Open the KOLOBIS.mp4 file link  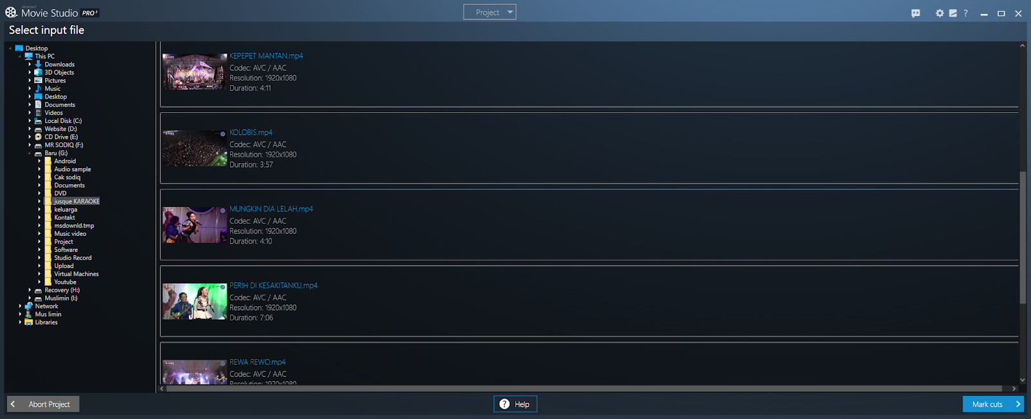pyautogui.click(x=251, y=132)
